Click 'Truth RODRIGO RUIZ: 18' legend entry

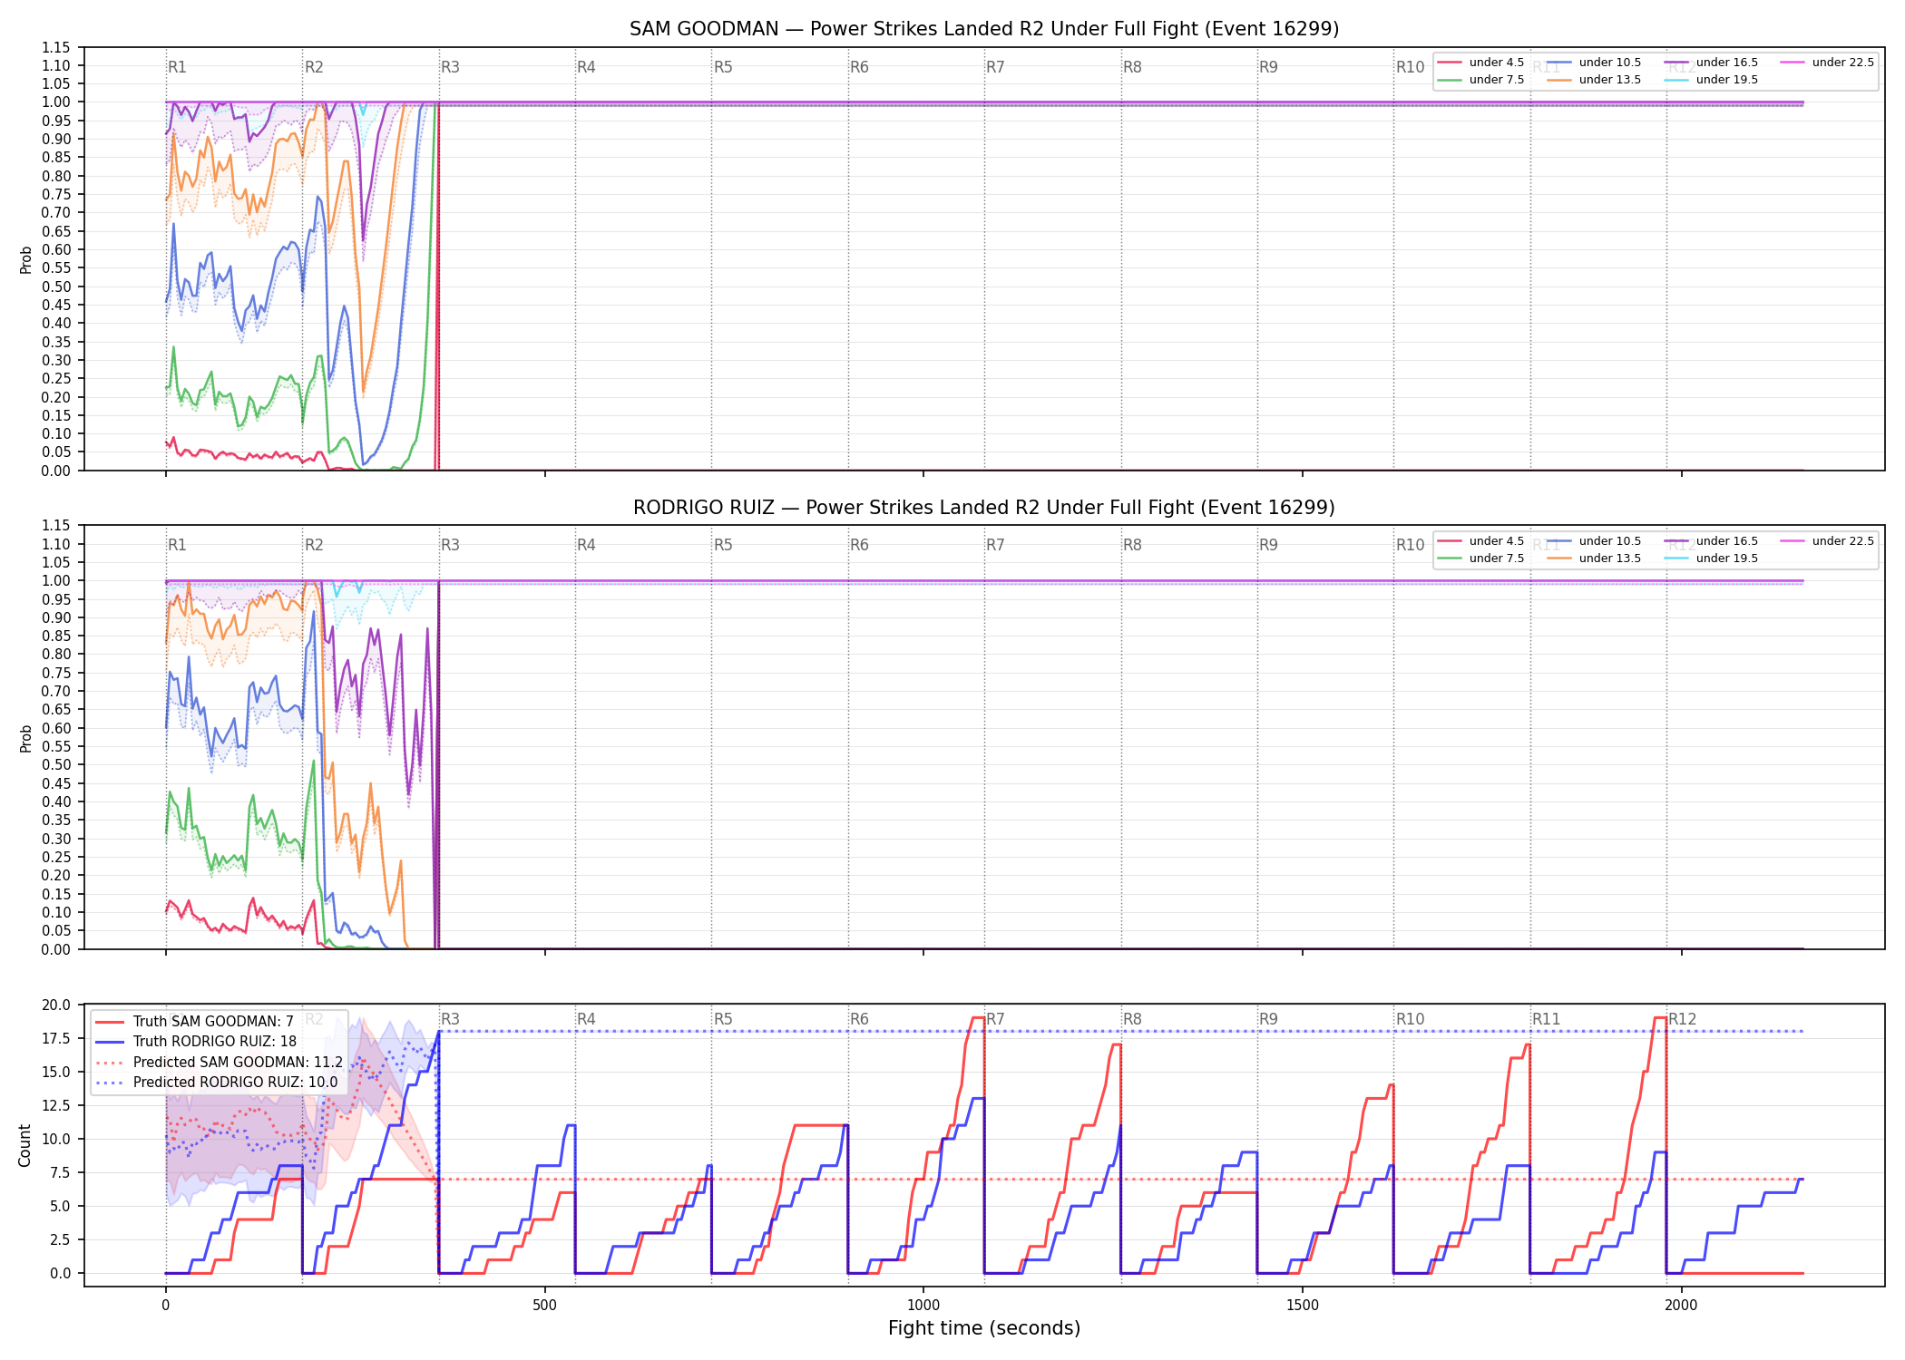196,1042
